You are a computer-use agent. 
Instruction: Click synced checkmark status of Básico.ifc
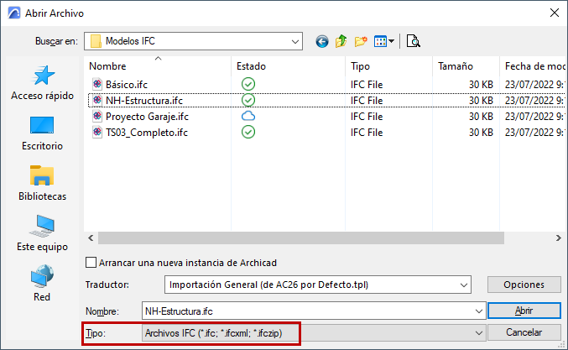[248, 84]
